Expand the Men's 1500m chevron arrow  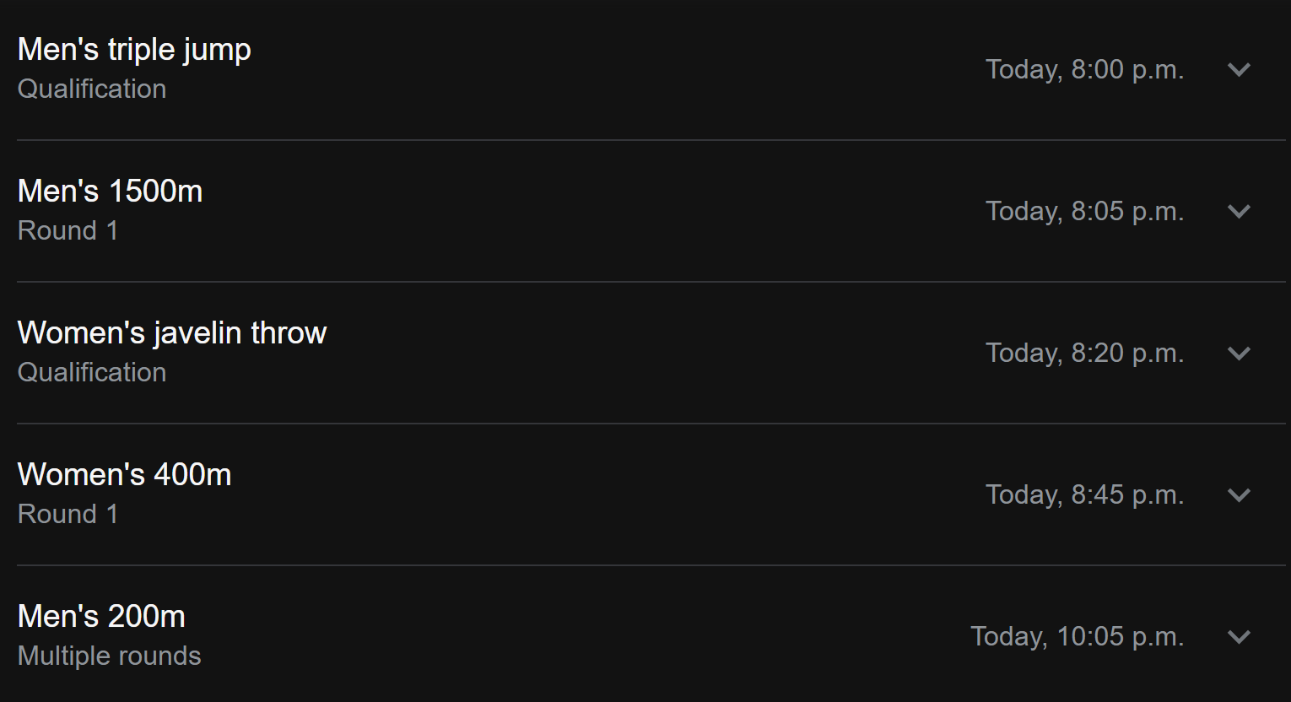(1239, 211)
